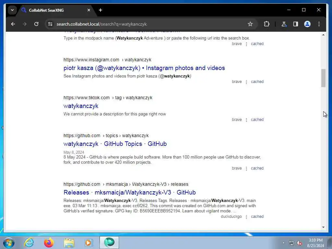Image resolution: width=332 pixels, height=249 pixels.
Task: Open the tab search dropdown
Action: (12, 10)
